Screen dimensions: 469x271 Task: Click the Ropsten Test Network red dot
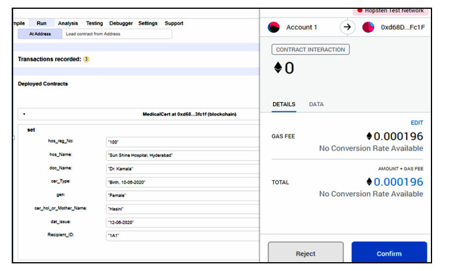point(360,11)
